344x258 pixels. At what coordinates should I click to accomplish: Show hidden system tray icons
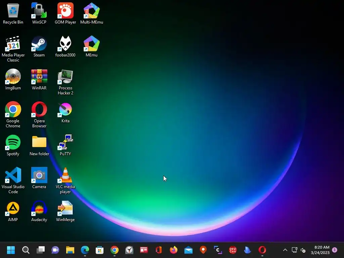pyautogui.click(x=285, y=250)
